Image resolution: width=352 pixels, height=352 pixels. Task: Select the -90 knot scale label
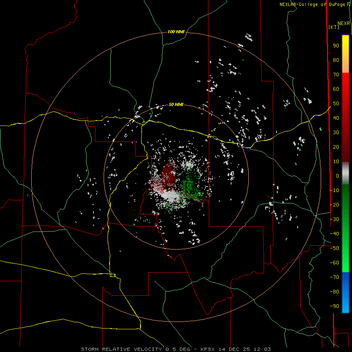[334, 306]
